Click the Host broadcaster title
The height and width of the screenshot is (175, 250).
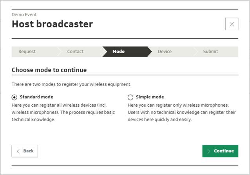point(52,24)
